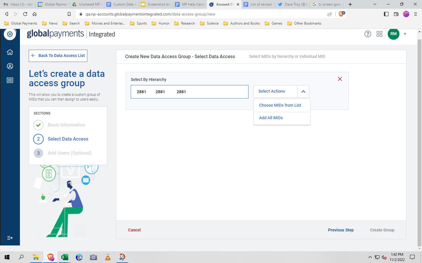This screenshot has width=422, height=263.
Task: Click the hierarchy input field showing 2881
Action: point(190,92)
